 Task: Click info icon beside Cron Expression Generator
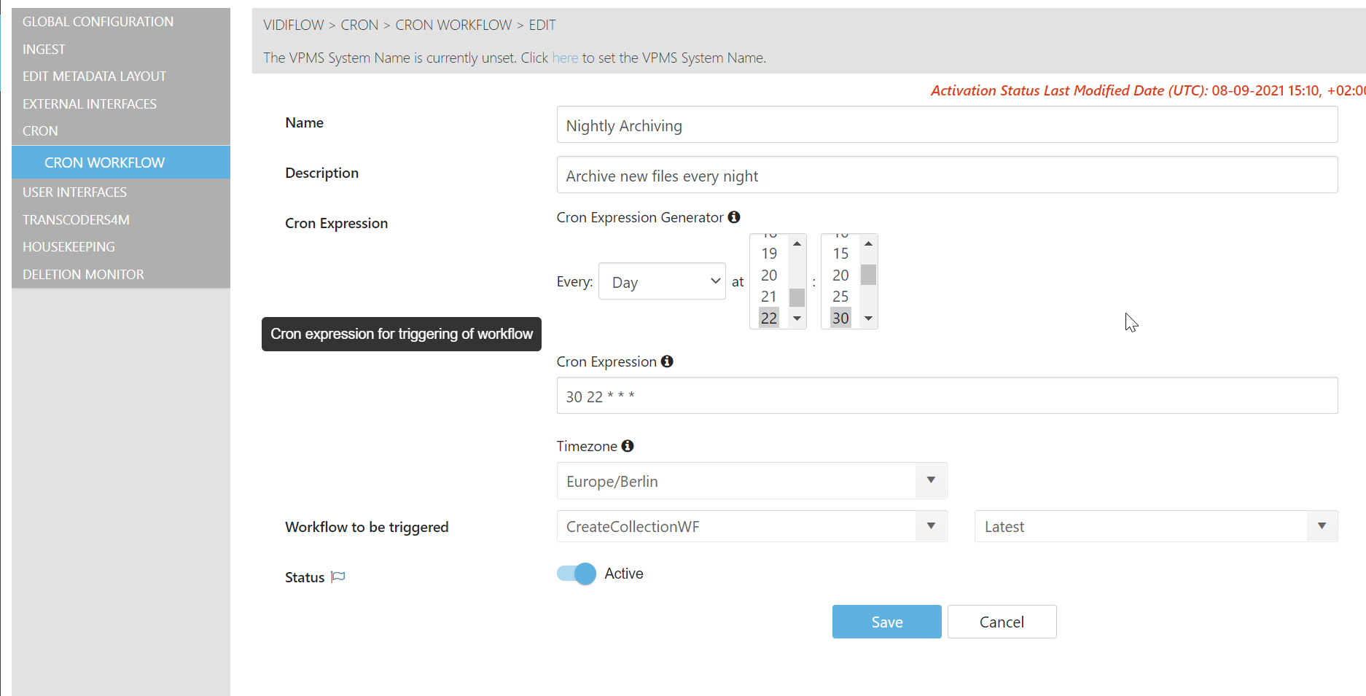pyautogui.click(x=734, y=217)
